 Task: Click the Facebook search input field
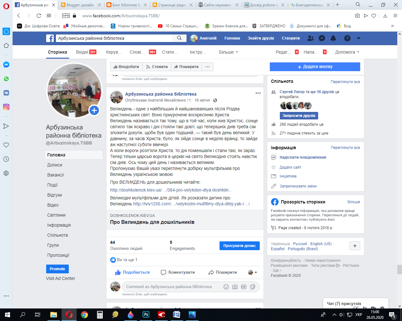click(x=115, y=38)
